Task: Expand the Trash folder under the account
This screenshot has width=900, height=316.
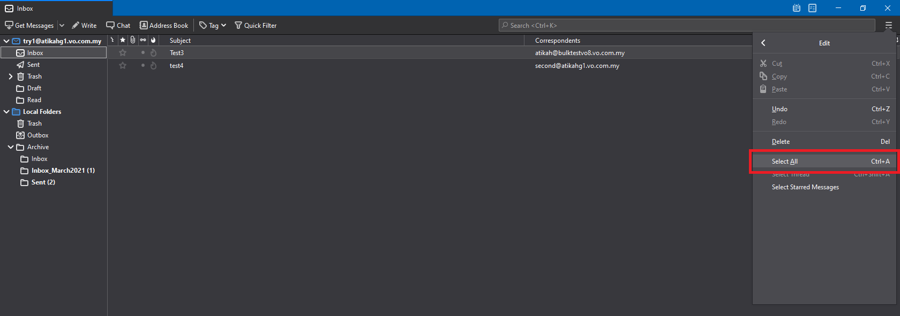Action: click(11, 76)
